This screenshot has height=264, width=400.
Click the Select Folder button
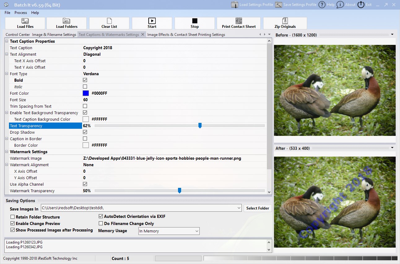pos(258,208)
